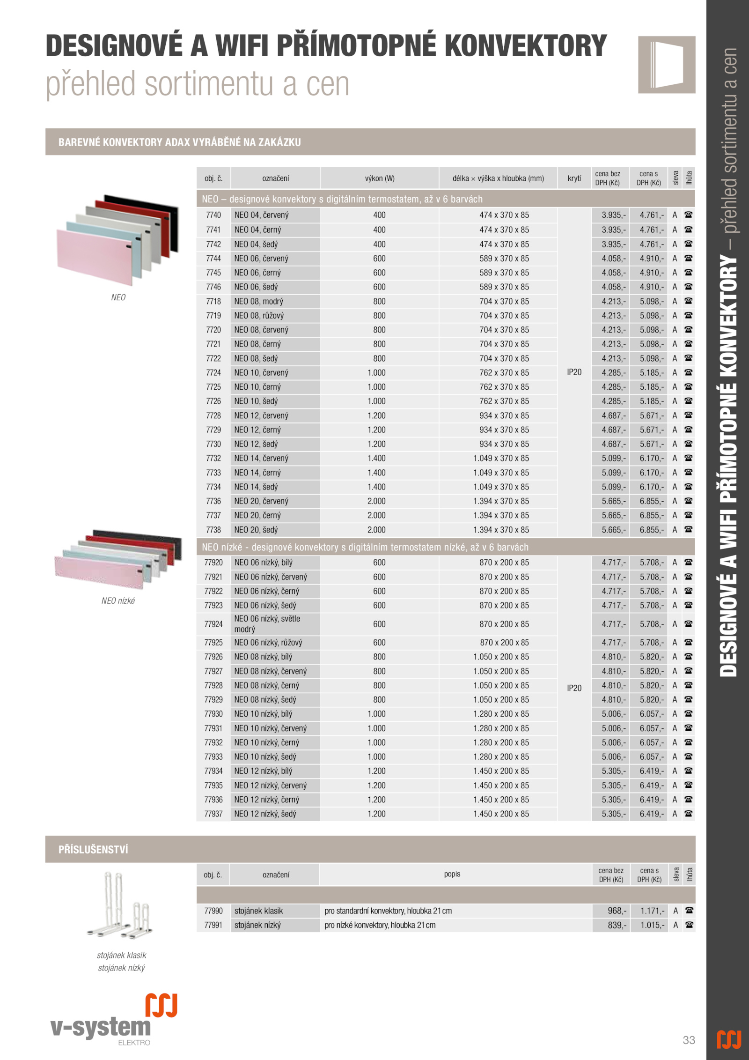Viewport: 749px width, 1060px height.
Task: Click cell 'NEO 10 nízký, červený'
Action: click(275, 728)
